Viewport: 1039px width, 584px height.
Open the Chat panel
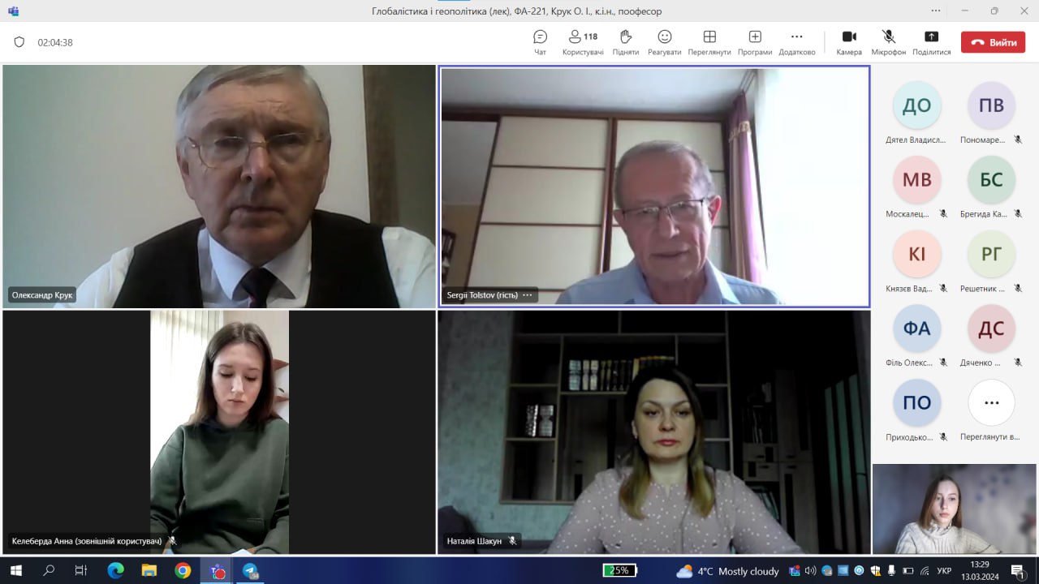pyautogui.click(x=540, y=42)
